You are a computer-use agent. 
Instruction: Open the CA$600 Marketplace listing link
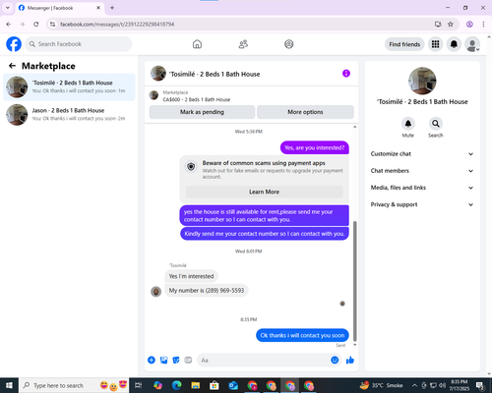click(x=197, y=99)
